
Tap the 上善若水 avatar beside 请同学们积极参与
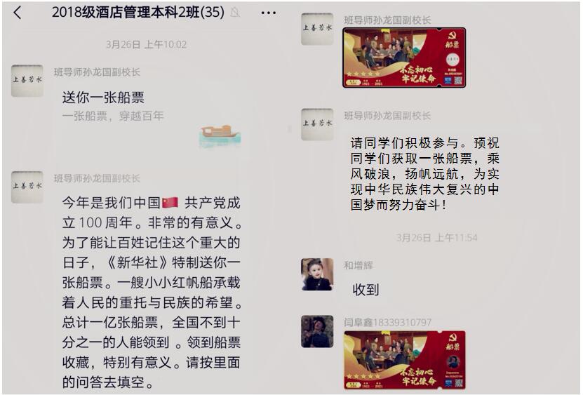(x=317, y=125)
